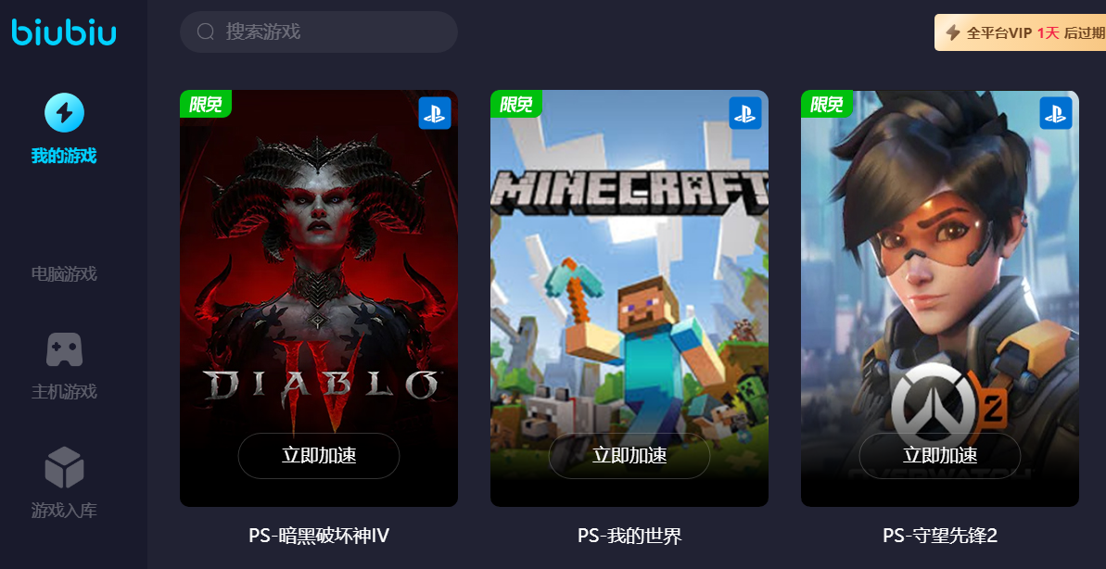This screenshot has width=1106, height=569.
Task: Click the console gamepad icon
Action: [x=64, y=349]
